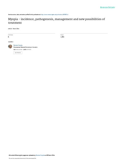Click the author's 1,093 citations count

click(x=27, y=49)
